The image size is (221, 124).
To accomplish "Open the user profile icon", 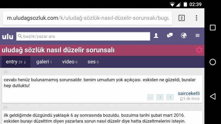I will pyautogui.click(x=156, y=36).
